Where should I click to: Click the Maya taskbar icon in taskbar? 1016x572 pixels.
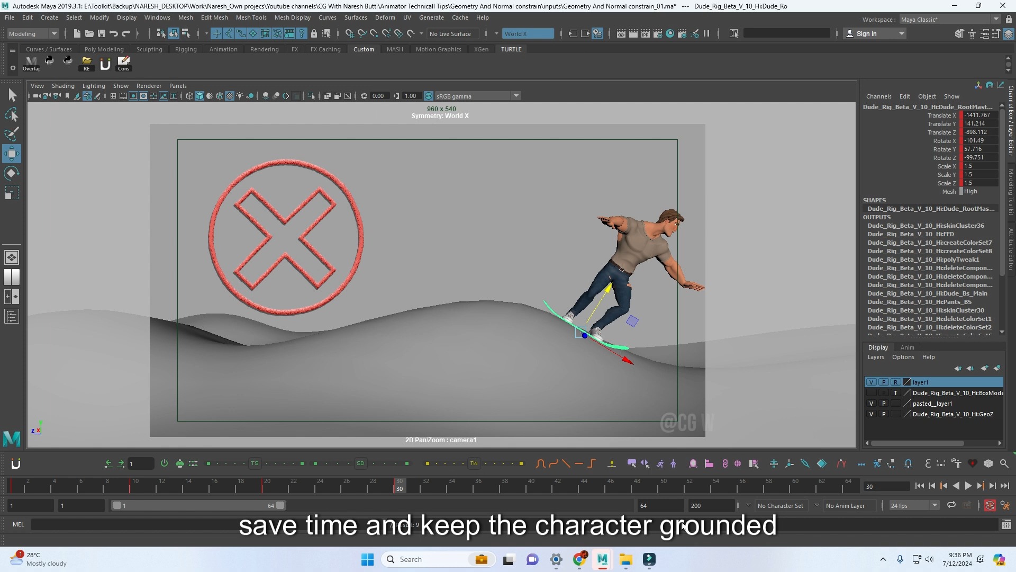602,559
